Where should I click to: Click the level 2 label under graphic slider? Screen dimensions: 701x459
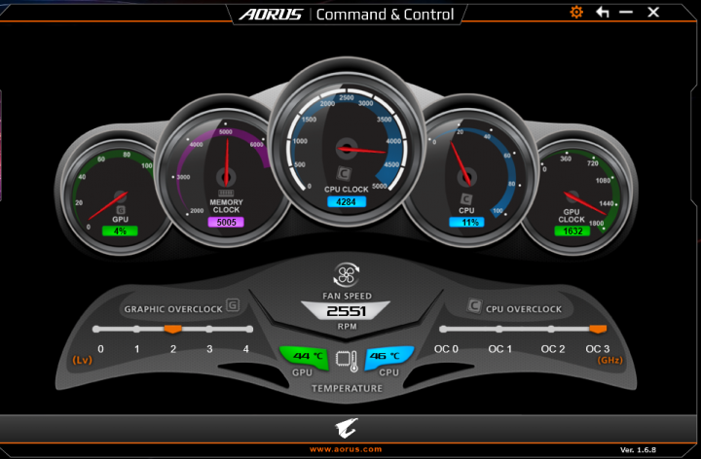(x=173, y=349)
